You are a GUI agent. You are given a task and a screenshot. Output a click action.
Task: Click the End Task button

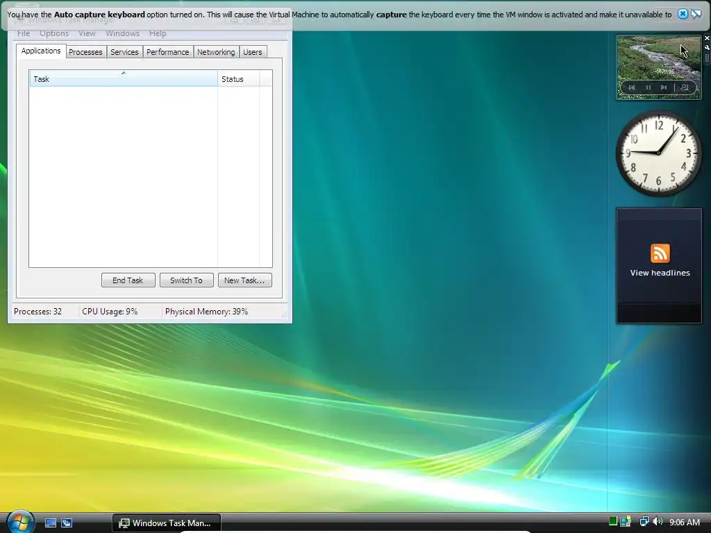(128, 280)
